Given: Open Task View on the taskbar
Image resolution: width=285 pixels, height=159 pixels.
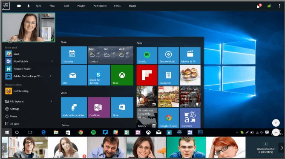Looking at the screenshot, I should [x=30, y=133].
